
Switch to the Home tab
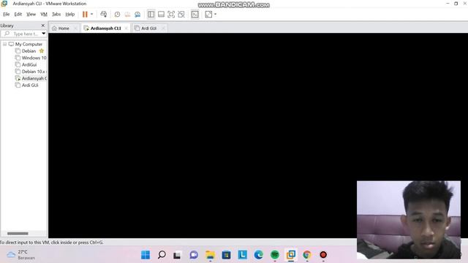coord(64,28)
